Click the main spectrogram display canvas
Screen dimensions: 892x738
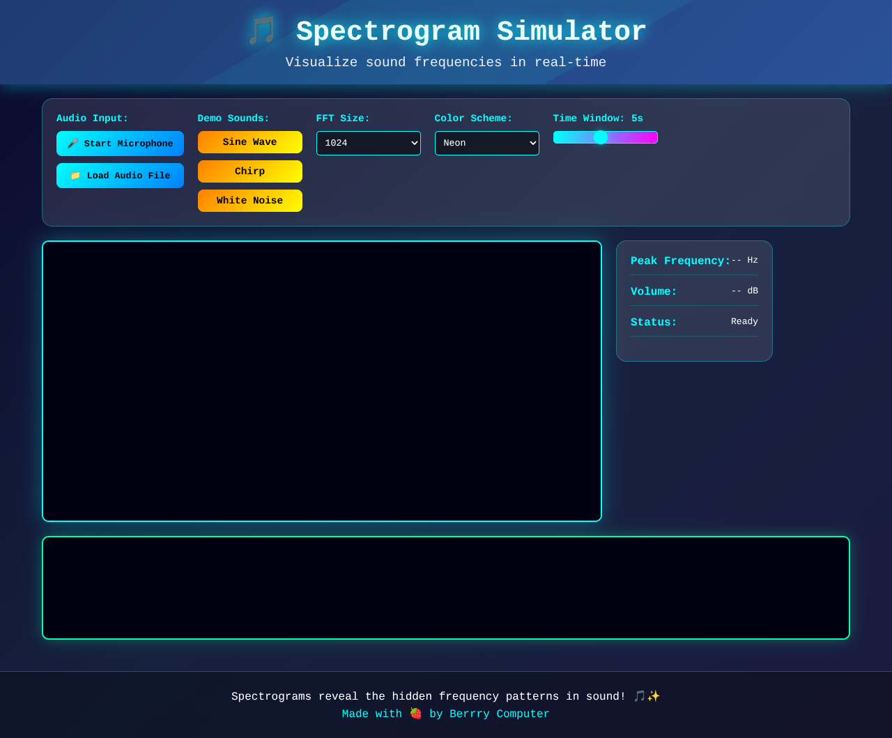321,381
